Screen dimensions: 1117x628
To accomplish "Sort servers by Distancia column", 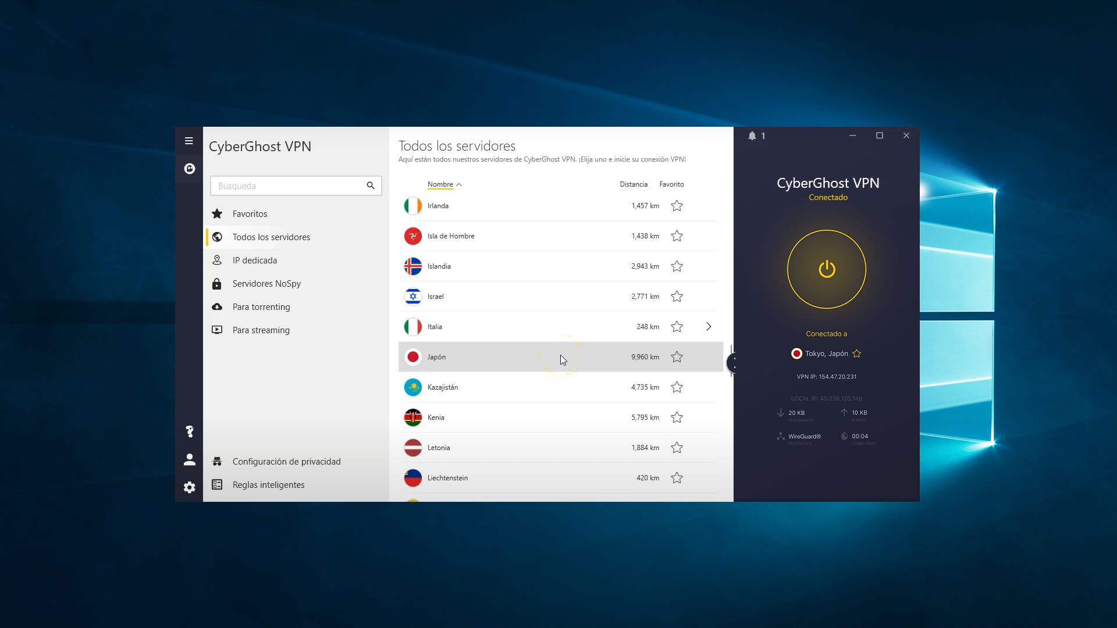I will pos(634,184).
